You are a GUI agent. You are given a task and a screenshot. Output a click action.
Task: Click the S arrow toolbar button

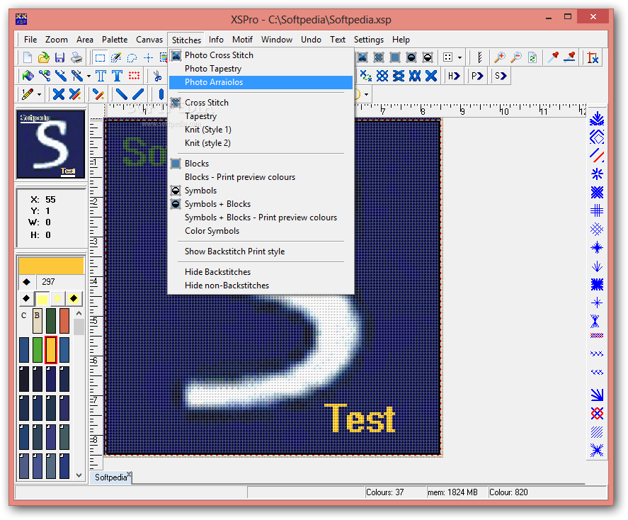501,76
